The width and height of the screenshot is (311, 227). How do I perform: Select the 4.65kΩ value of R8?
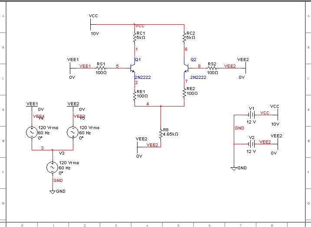coord(170,134)
